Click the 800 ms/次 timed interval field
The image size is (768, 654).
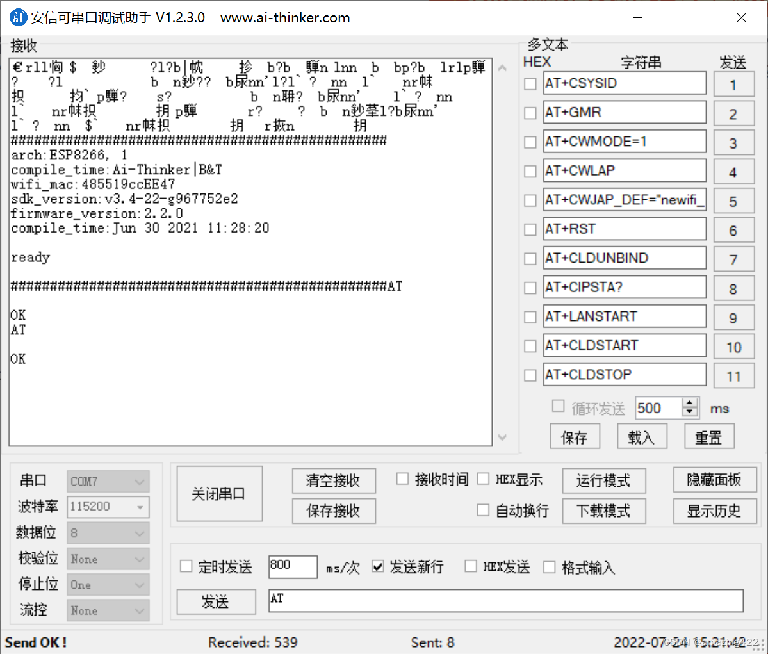tap(293, 566)
